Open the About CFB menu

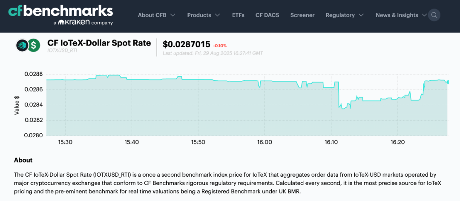[152, 15]
